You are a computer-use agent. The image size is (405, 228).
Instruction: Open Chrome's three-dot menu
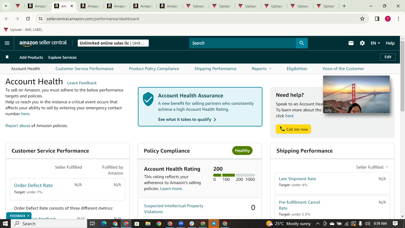(x=398, y=19)
